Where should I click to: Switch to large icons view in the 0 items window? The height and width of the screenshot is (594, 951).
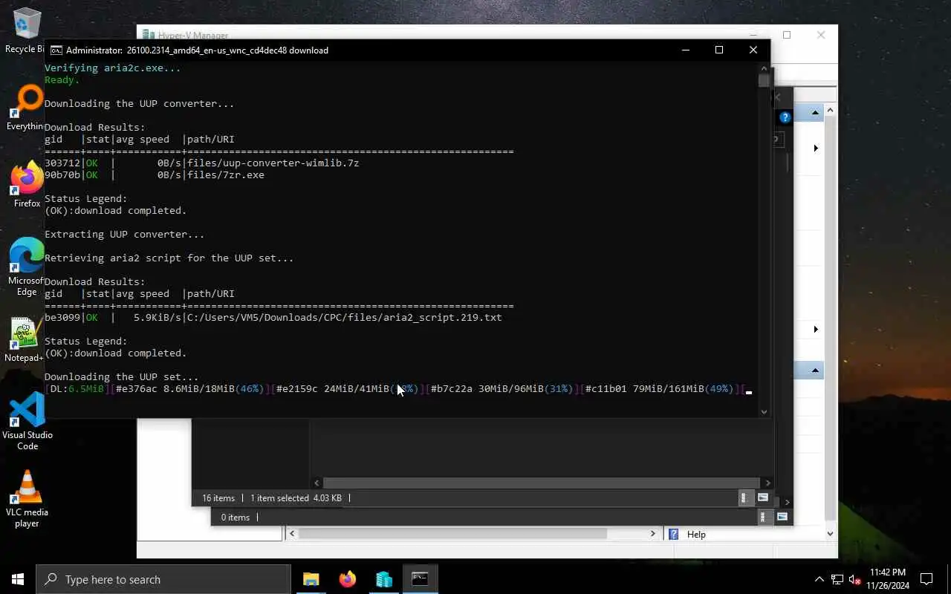coord(782,517)
